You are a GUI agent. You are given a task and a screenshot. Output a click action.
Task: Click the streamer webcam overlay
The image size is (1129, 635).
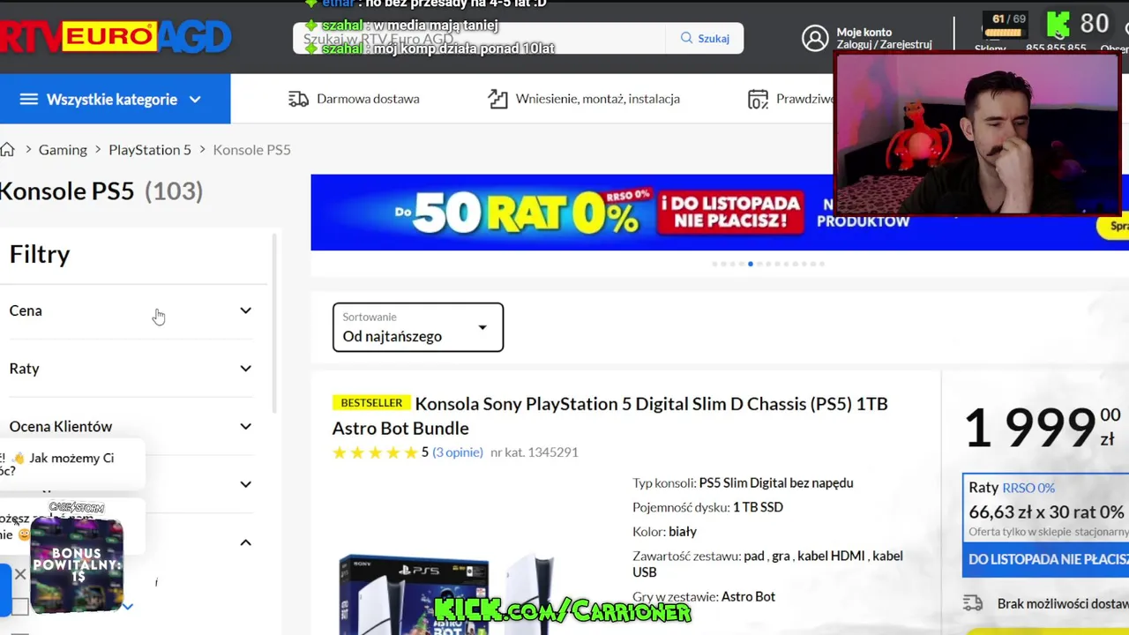coord(977,134)
